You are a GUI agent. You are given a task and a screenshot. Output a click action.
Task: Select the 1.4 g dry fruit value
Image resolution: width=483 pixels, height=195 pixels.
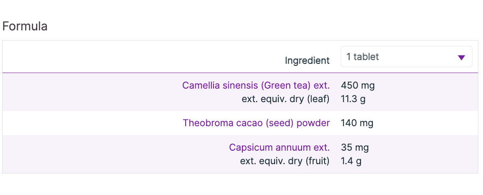pos(351,161)
